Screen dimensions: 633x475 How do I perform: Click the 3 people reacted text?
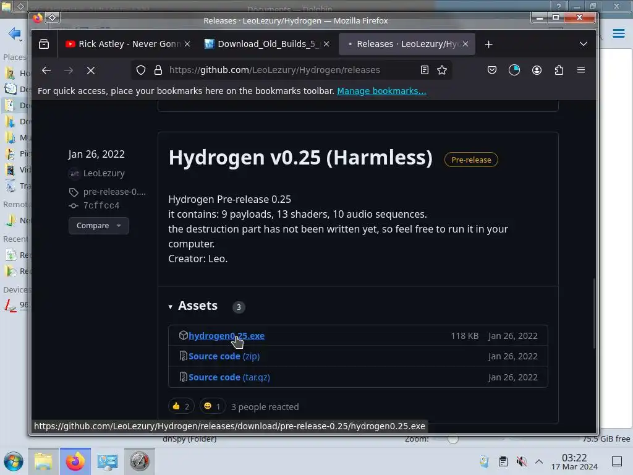point(265,407)
